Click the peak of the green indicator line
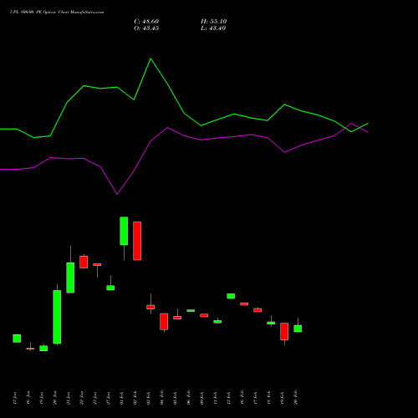This screenshot has width=418, height=418. (x=150, y=59)
